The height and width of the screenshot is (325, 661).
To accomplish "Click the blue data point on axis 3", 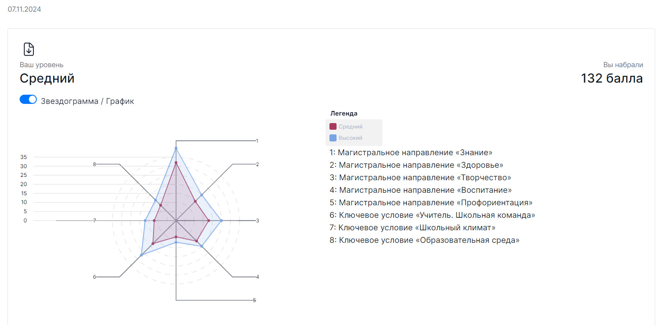I will (x=221, y=220).
